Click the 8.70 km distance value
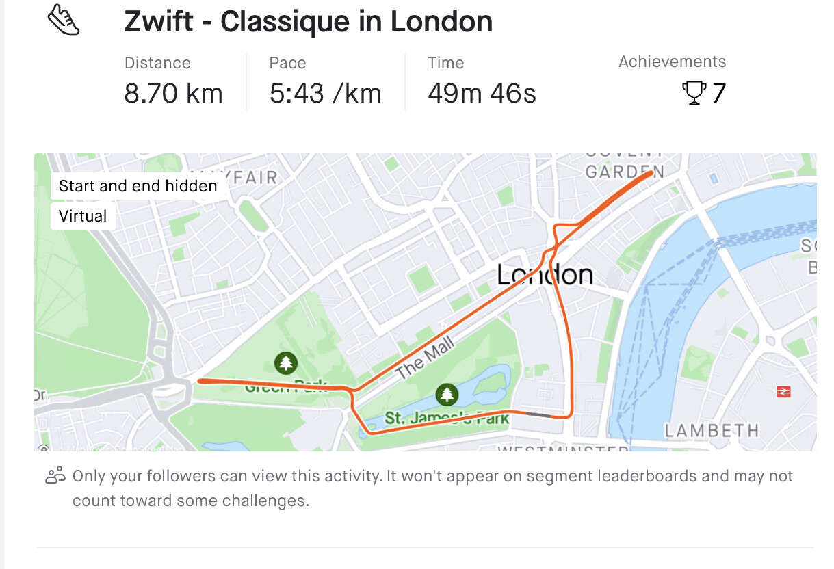 174,93
